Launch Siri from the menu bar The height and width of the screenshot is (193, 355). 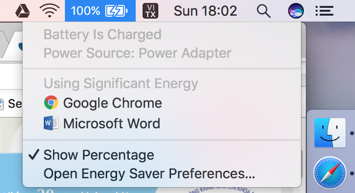click(x=296, y=11)
